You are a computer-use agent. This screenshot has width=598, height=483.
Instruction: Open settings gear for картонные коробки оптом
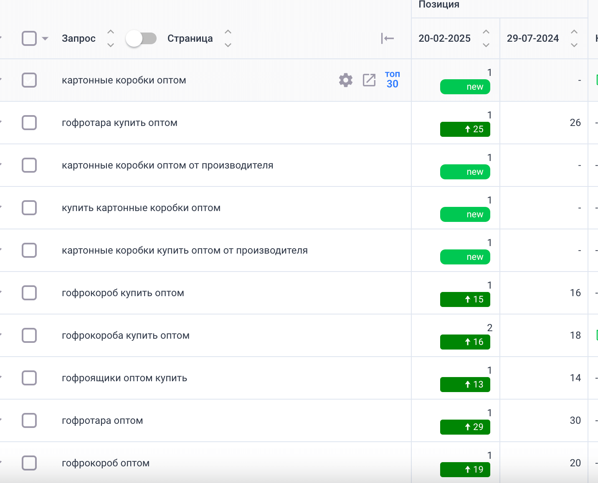[345, 80]
